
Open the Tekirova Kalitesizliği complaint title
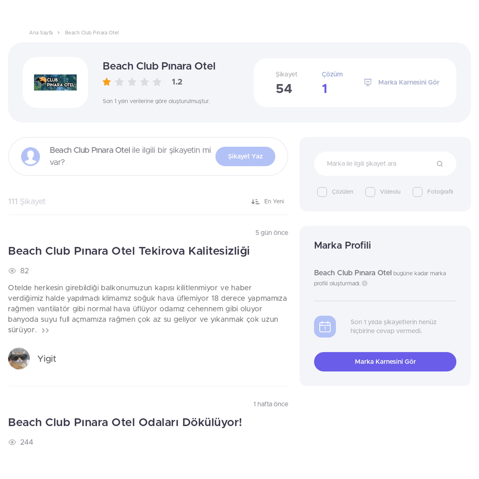[129, 251]
